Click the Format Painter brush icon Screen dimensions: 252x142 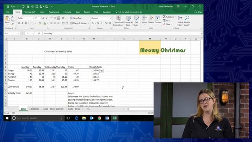pyautogui.click(x=12, y=24)
